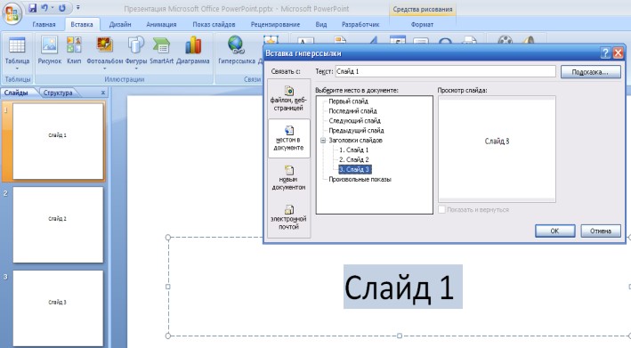This screenshot has height=348, width=631.
Task: Open the Клип clip art icon
Action: 74,45
